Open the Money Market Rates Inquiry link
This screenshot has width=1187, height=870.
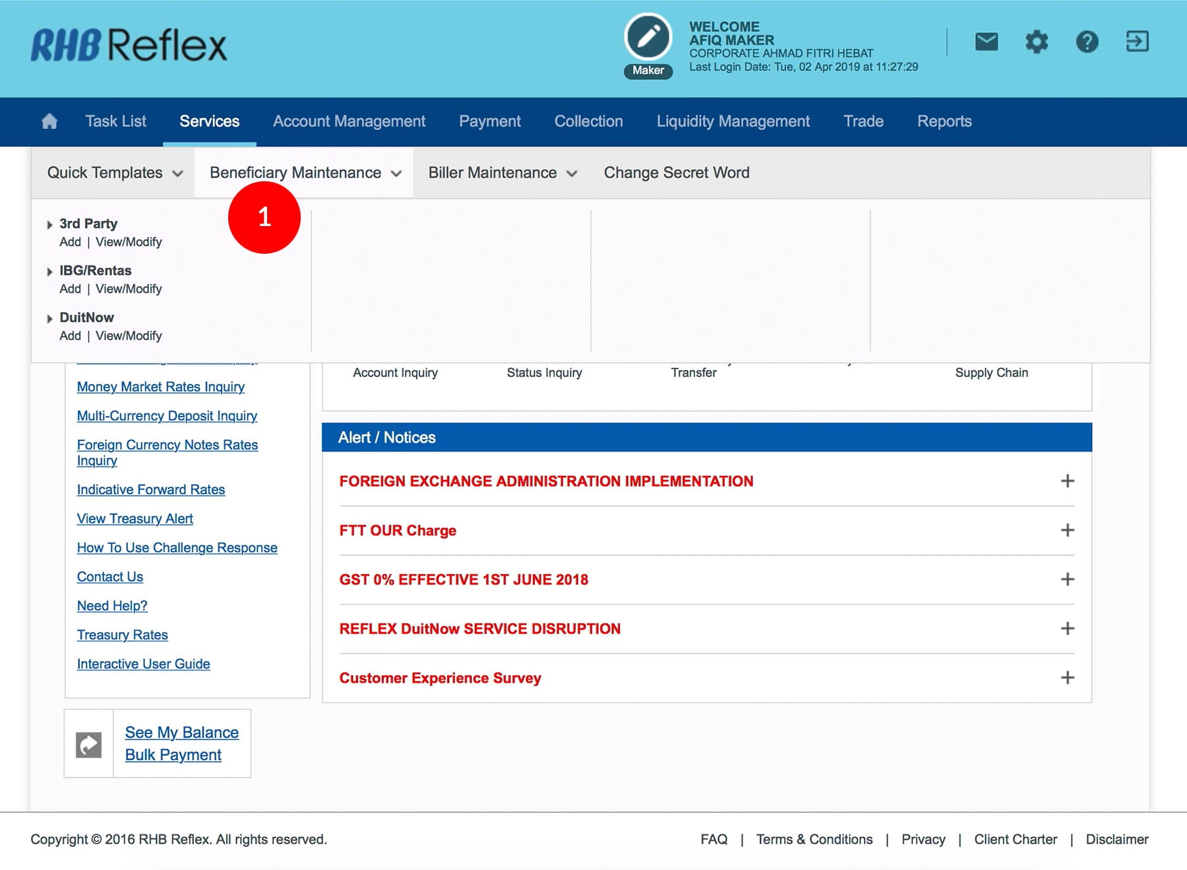(160, 387)
